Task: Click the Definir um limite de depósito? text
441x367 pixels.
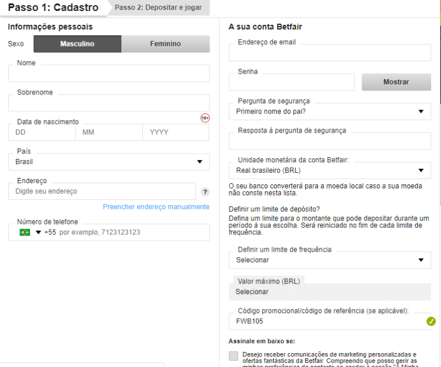Action: pos(274,209)
